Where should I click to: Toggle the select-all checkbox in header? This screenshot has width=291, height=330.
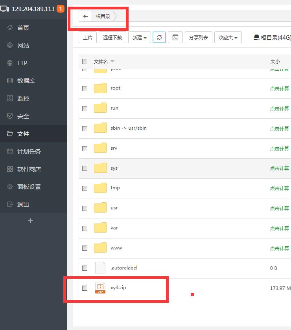[x=85, y=61]
